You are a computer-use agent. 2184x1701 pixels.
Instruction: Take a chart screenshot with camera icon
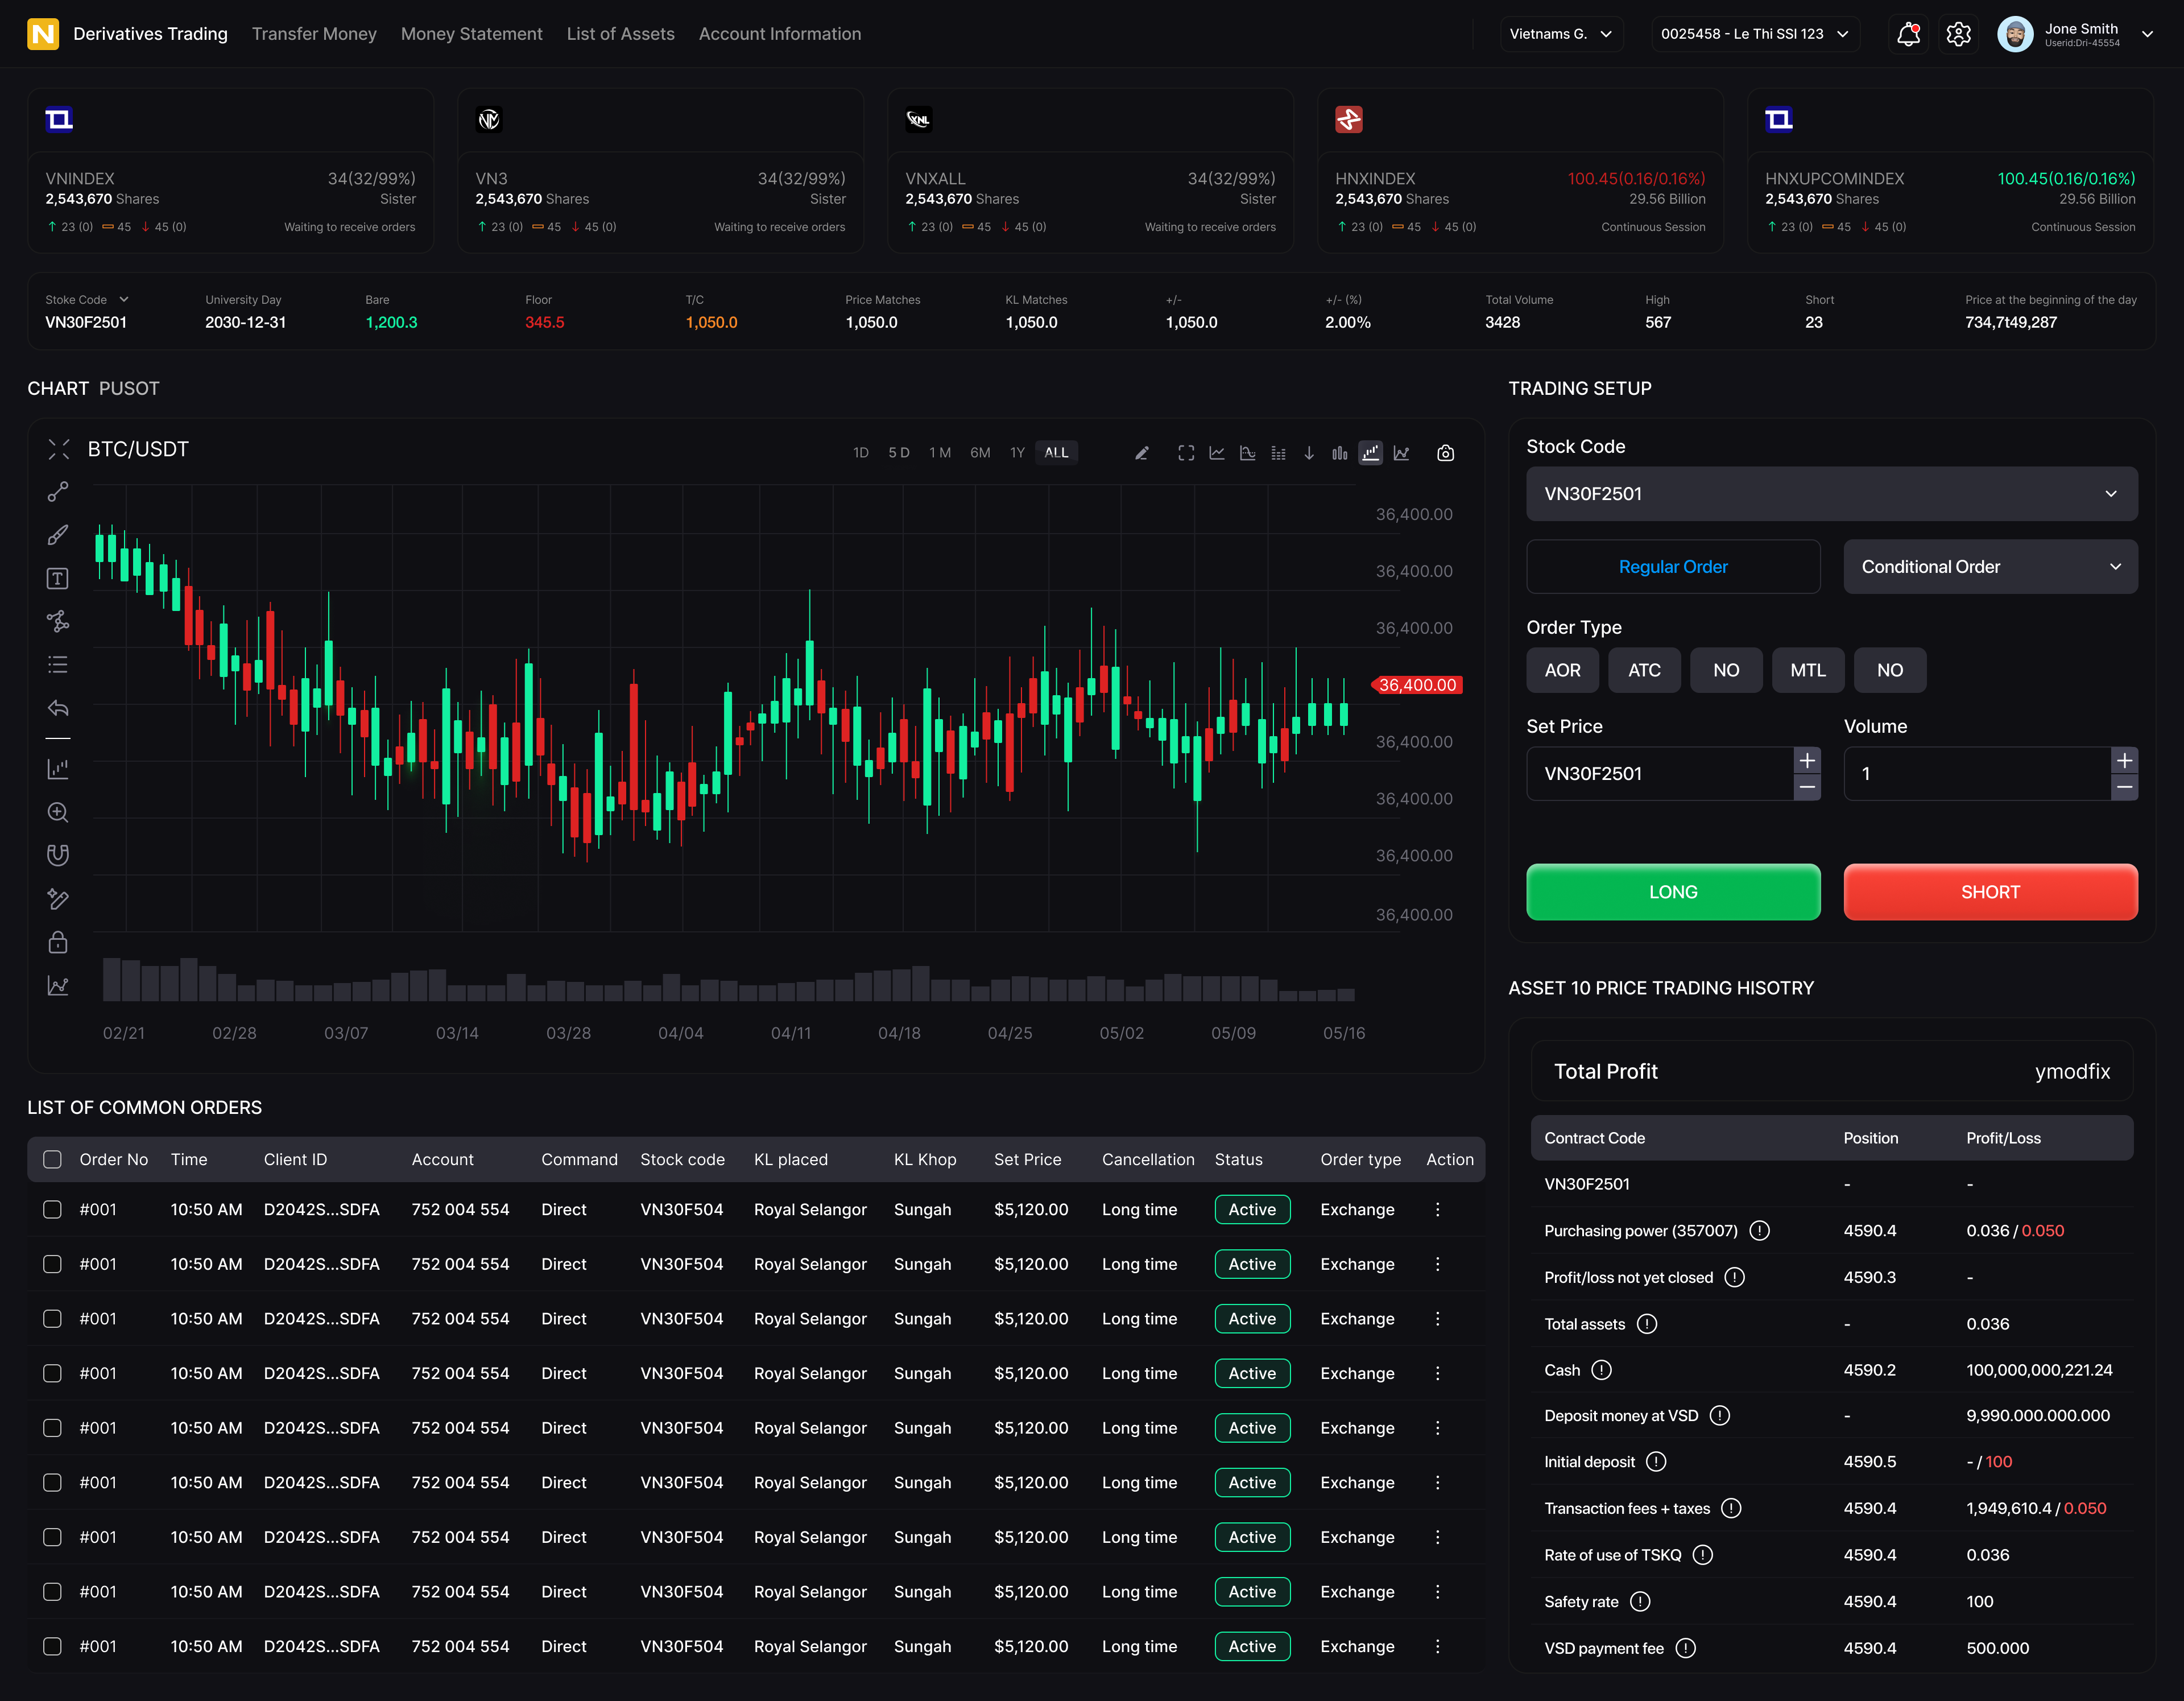(1445, 452)
